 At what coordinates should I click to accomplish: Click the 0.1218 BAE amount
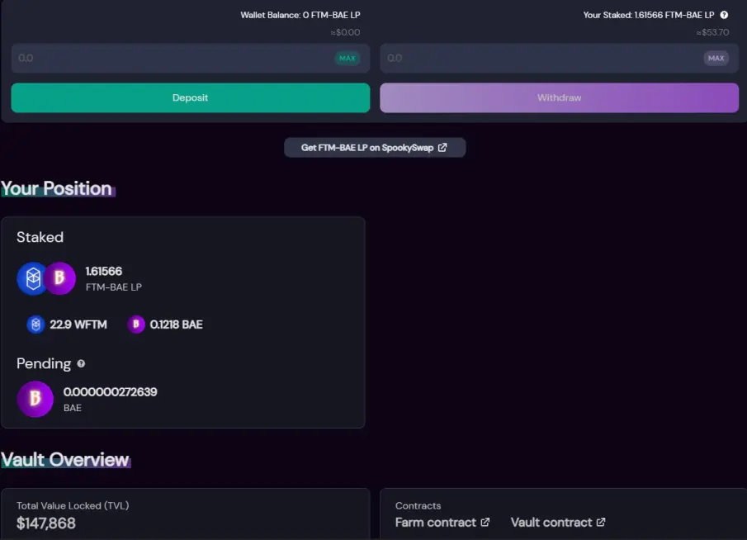click(x=177, y=324)
